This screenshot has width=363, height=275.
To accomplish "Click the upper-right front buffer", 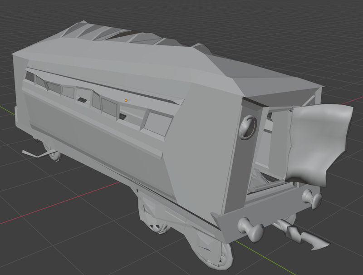I will point(311,198).
